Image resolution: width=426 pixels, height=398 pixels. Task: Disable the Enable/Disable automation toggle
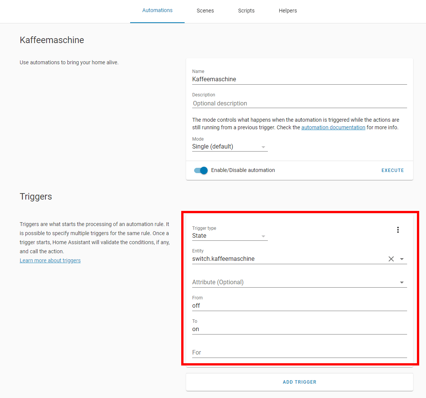201,170
